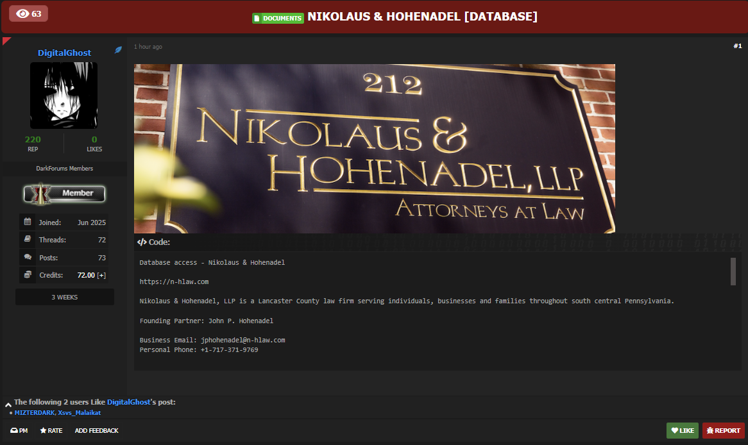Click the Personal Phone line in code block
Image resolution: width=748 pixels, height=445 pixels.
pos(198,350)
